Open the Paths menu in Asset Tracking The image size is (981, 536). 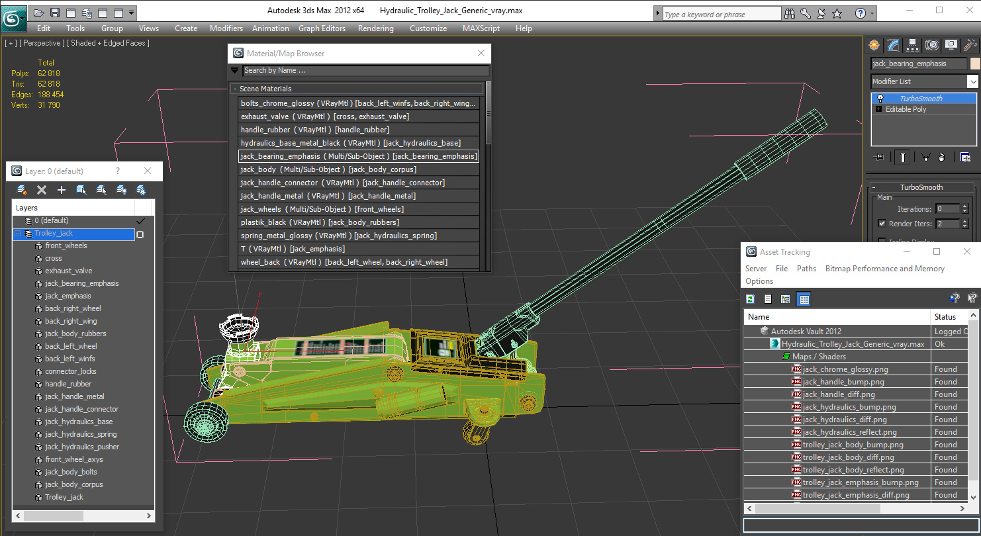[806, 269]
